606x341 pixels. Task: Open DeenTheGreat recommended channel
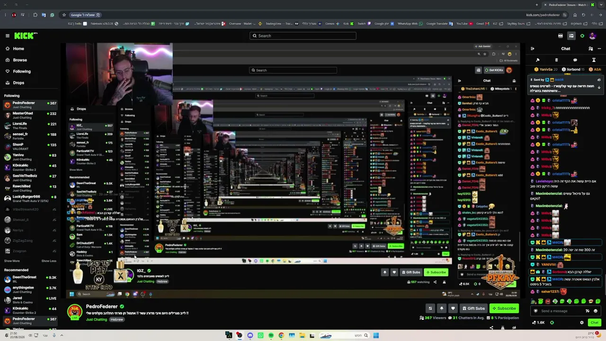[30, 279]
